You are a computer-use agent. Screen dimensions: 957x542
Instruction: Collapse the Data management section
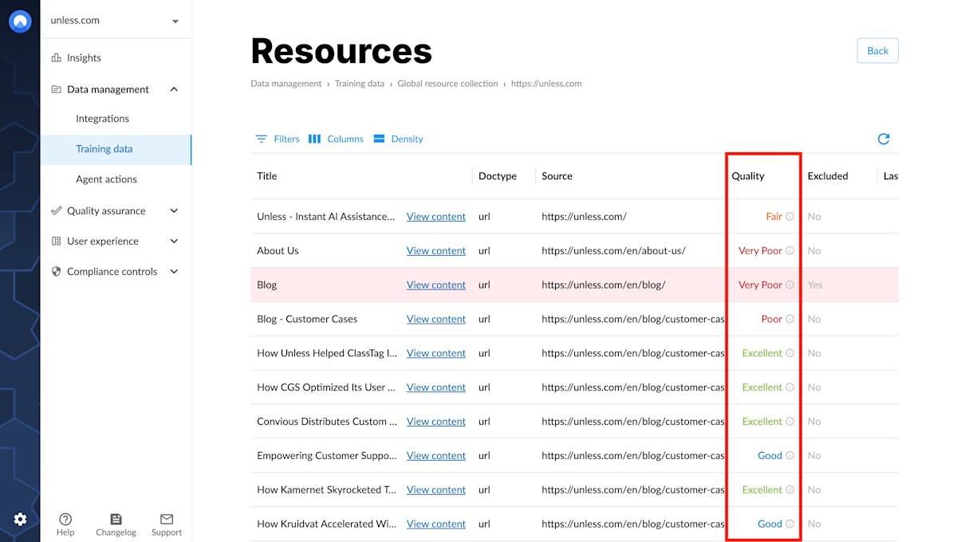pyautogui.click(x=174, y=89)
